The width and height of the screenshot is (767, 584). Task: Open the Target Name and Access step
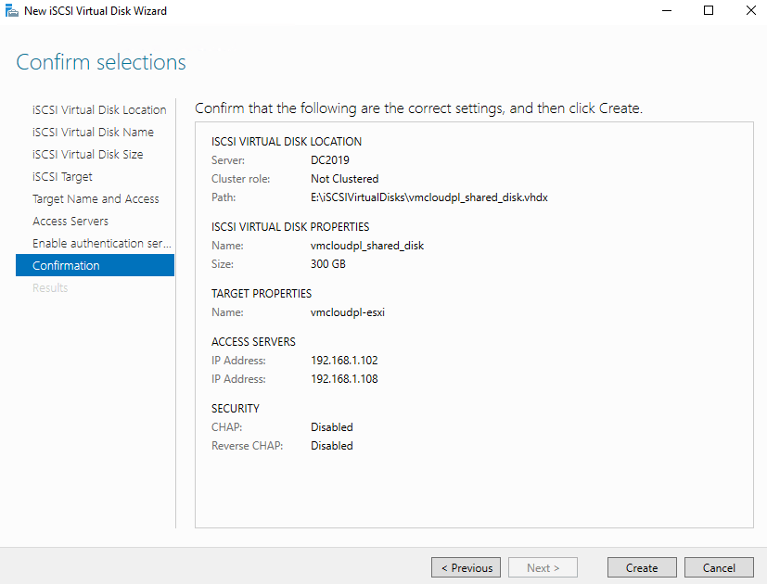[x=96, y=198]
